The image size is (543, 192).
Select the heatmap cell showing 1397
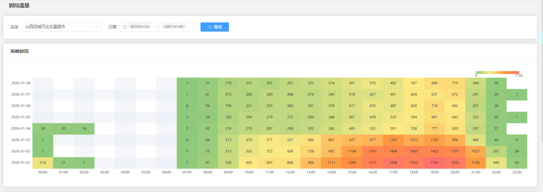point(373,151)
